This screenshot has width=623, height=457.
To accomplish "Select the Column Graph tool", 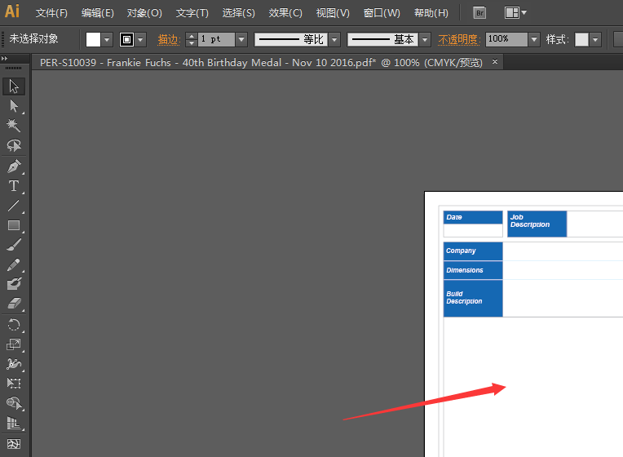I will 14,424.
